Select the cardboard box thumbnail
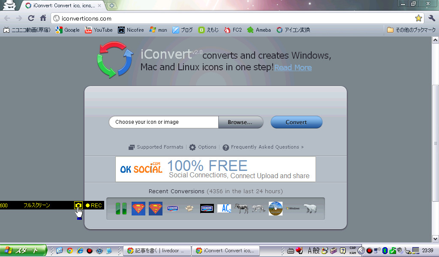 click(189, 209)
